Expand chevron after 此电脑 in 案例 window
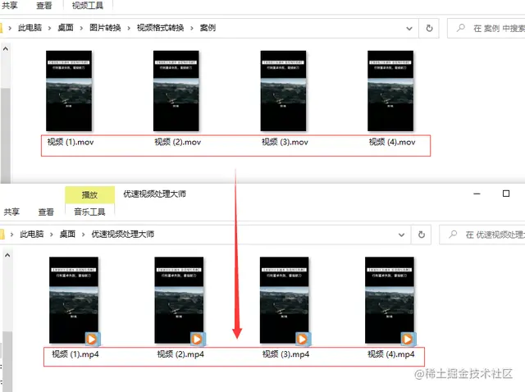 (x=49, y=28)
